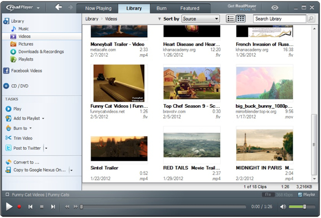Click the Moneyball Trailer - Video title

pyautogui.click(x=117, y=44)
